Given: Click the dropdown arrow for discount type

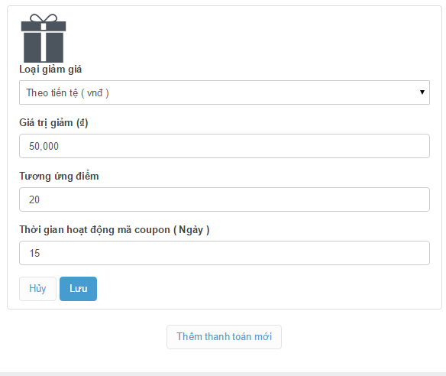Looking at the screenshot, I should (422, 92).
